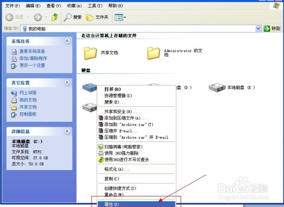This screenshot has height=207, width=284.
Task: Click the green Go (转到) button
Action: (x=272, y=28)
